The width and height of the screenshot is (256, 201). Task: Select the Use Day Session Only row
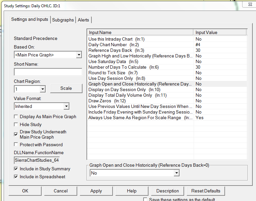167,78
